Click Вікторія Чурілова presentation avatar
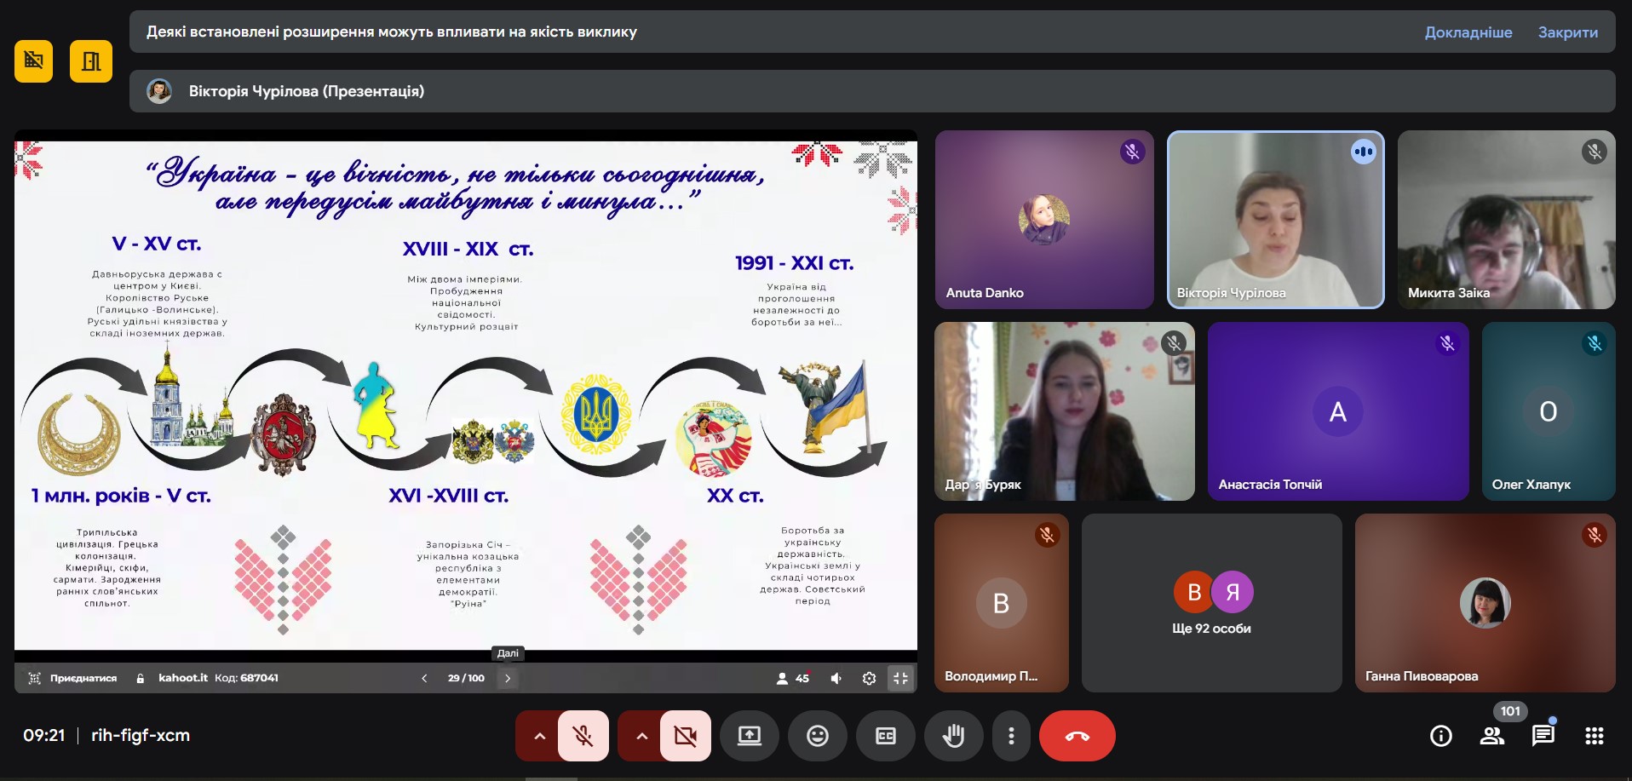Screen dimensions: 1632x781 [x=159, y=91]
